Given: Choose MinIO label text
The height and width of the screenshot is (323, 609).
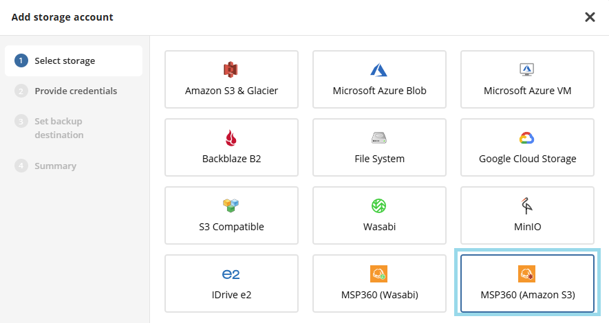Looking at the screenshot, I should (527, 227).
